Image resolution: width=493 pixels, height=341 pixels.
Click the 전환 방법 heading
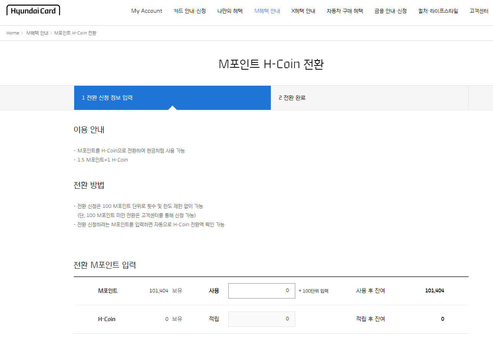[x=89, y=185]
